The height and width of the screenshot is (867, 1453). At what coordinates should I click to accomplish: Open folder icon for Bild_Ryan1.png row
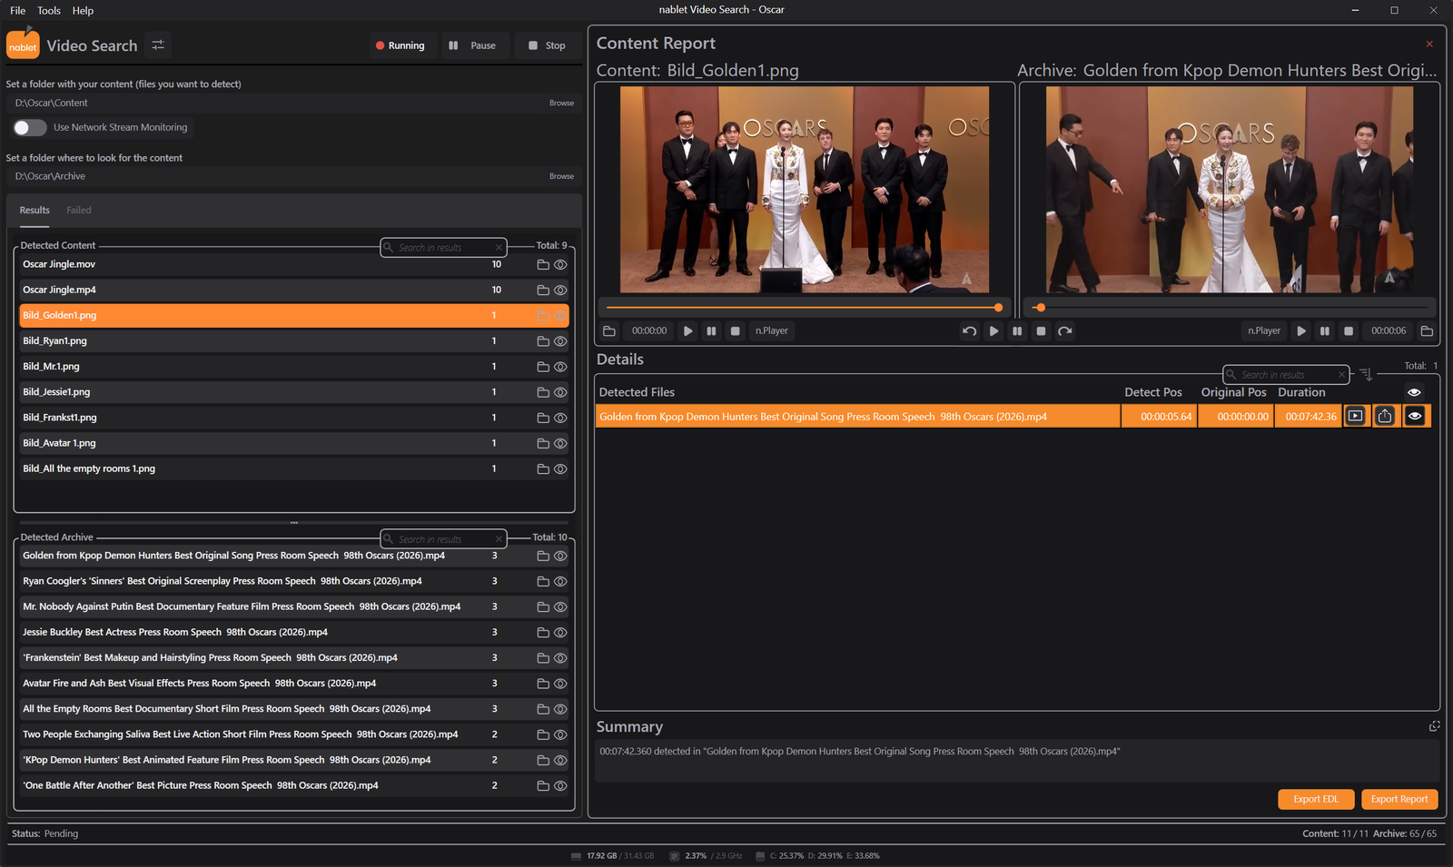(x=543, y=341)
